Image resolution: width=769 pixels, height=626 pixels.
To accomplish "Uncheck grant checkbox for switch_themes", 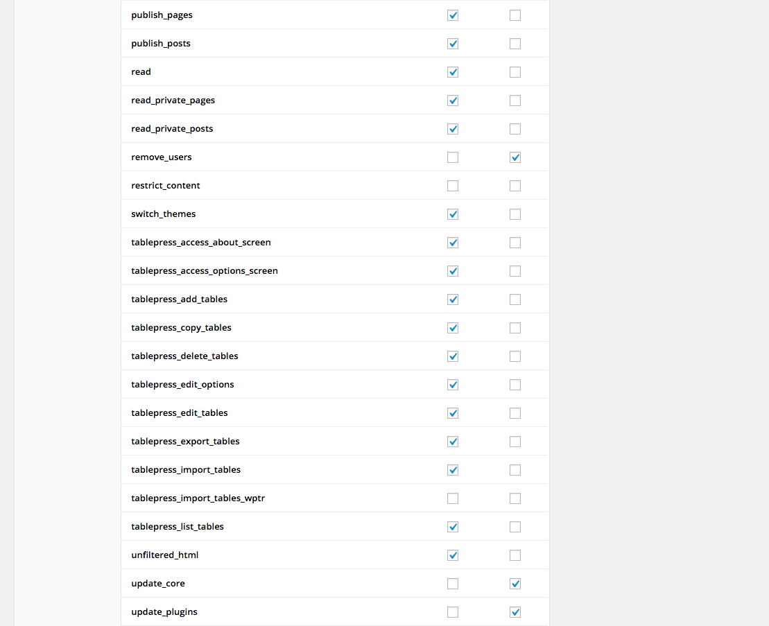I will click(x=453, y=214).
